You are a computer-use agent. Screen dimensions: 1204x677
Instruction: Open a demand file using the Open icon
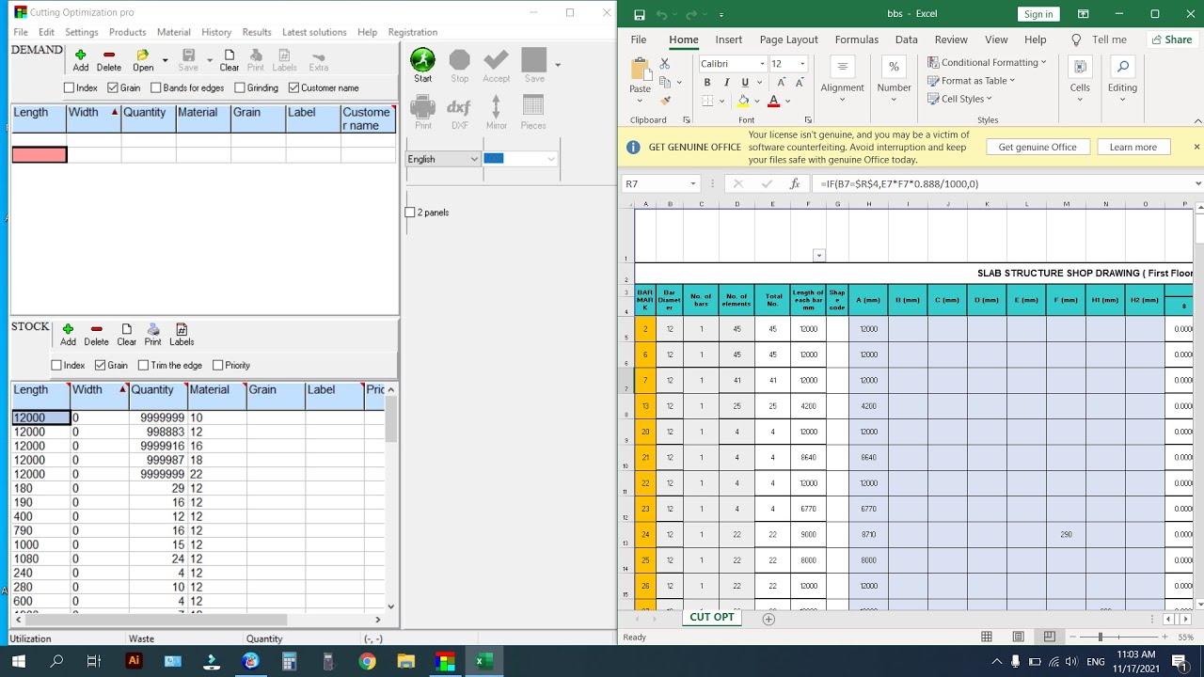tap(142, 60)
